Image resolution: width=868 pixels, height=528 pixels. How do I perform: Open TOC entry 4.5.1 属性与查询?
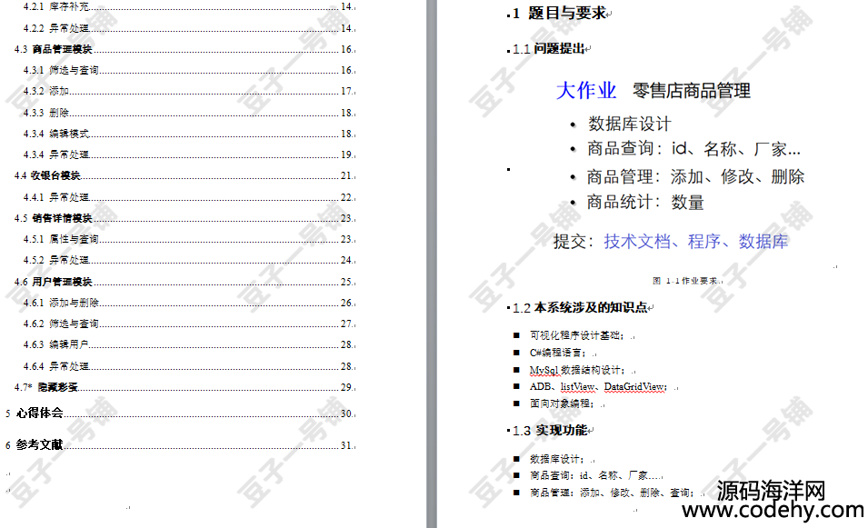tap(188, 239)
